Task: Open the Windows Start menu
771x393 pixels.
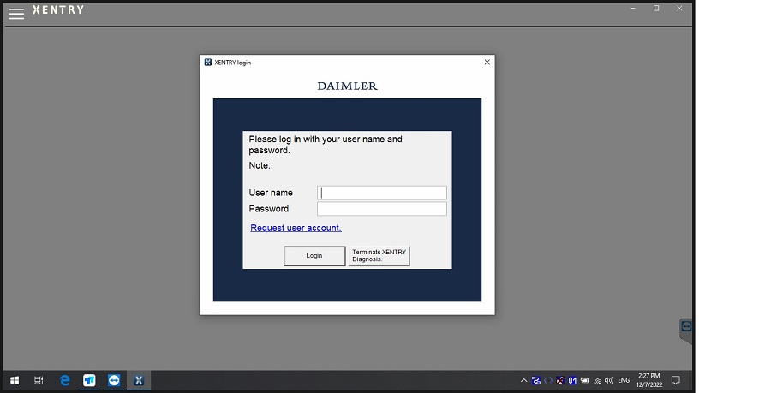Action: [x=15, y=380]
